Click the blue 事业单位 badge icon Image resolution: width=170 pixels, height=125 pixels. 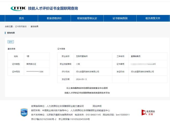pyautogui.click(x=24, y=112)
